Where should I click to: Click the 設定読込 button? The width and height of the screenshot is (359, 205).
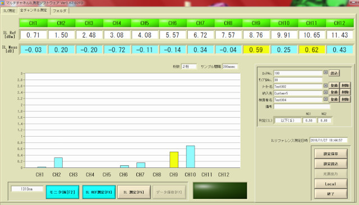point(330,164)
